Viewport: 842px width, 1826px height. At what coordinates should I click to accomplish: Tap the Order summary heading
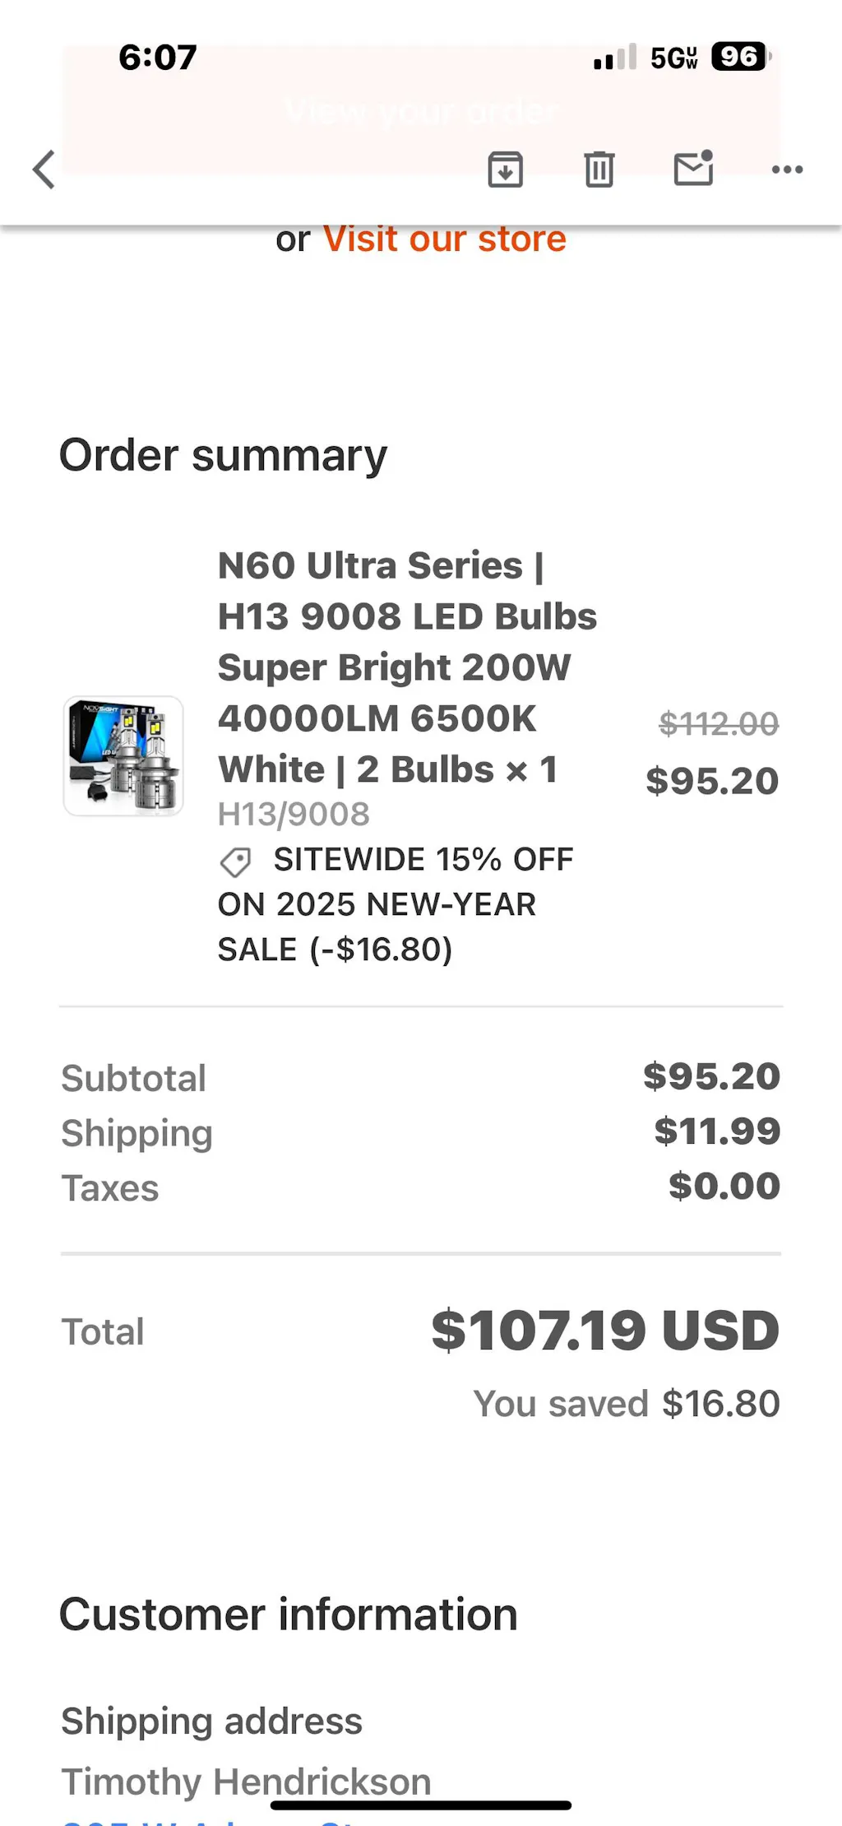223,455
